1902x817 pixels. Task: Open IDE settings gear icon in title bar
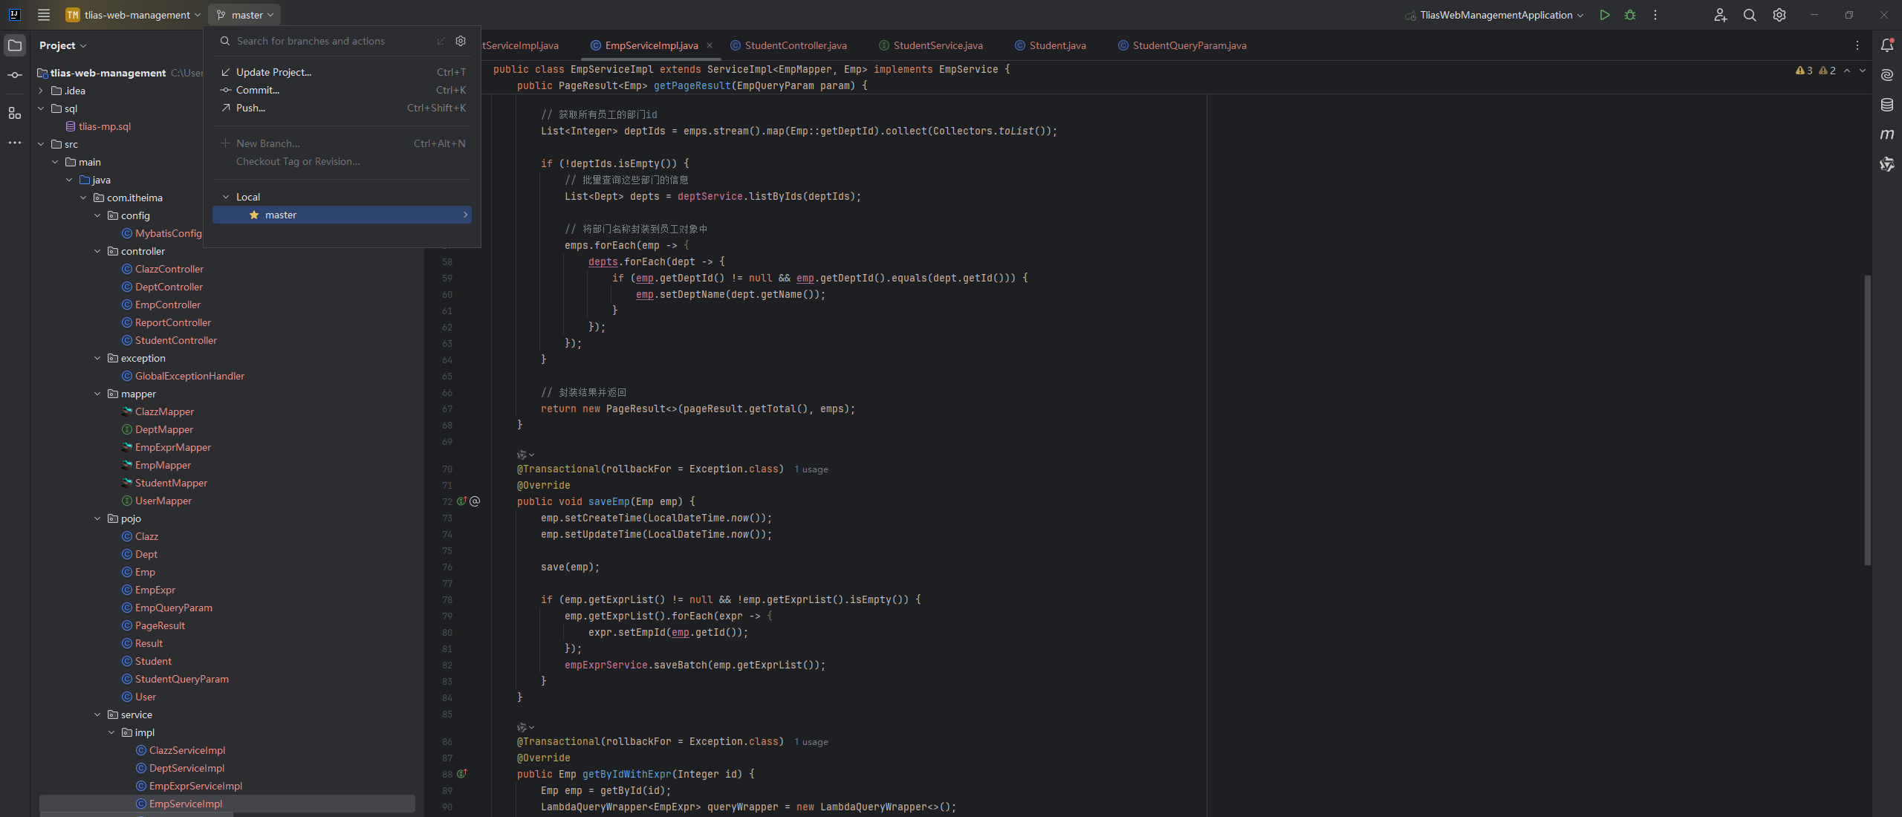1779,15
